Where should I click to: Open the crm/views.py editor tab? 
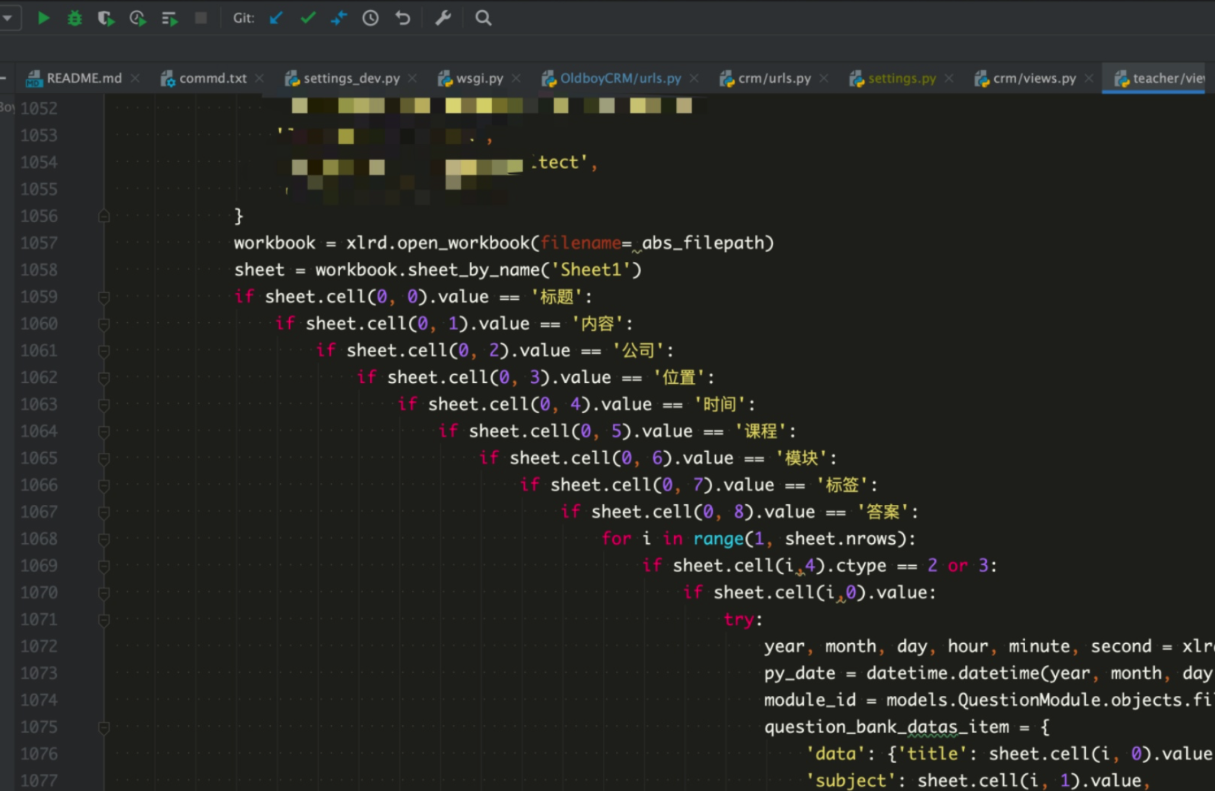click(x=1034, y=79)
